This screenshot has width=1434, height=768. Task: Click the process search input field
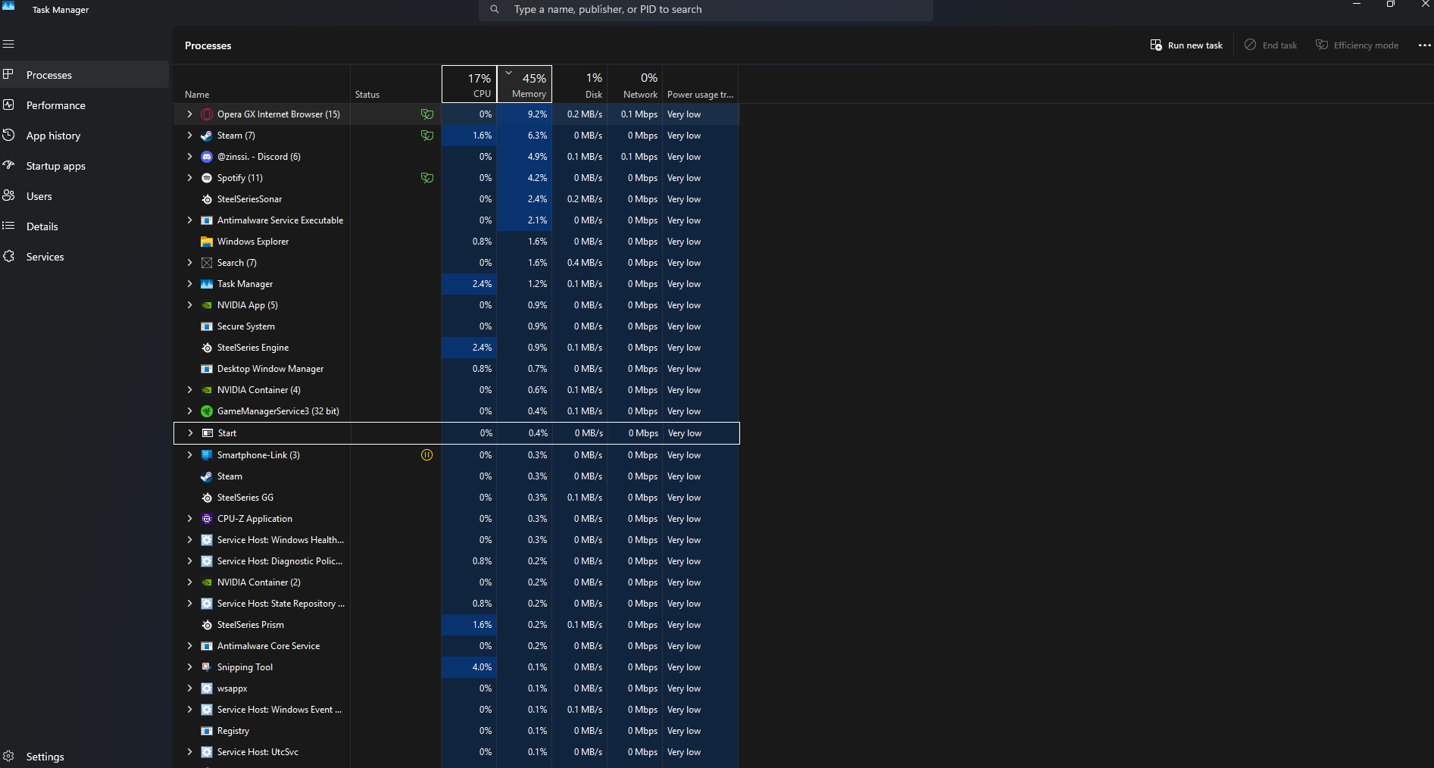pyautogui.click(x=705, y=9)
